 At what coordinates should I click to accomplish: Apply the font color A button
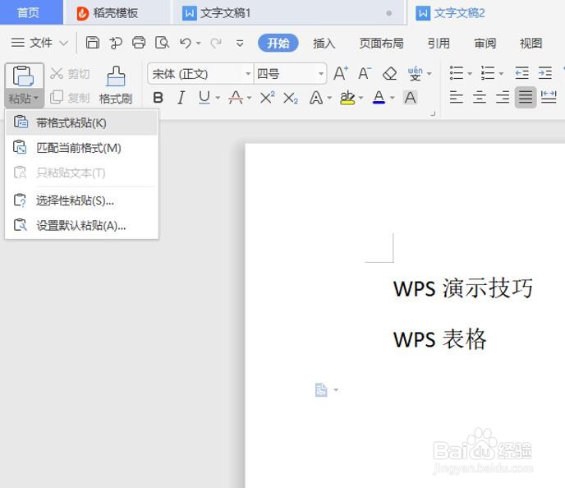tap(379, 97)
